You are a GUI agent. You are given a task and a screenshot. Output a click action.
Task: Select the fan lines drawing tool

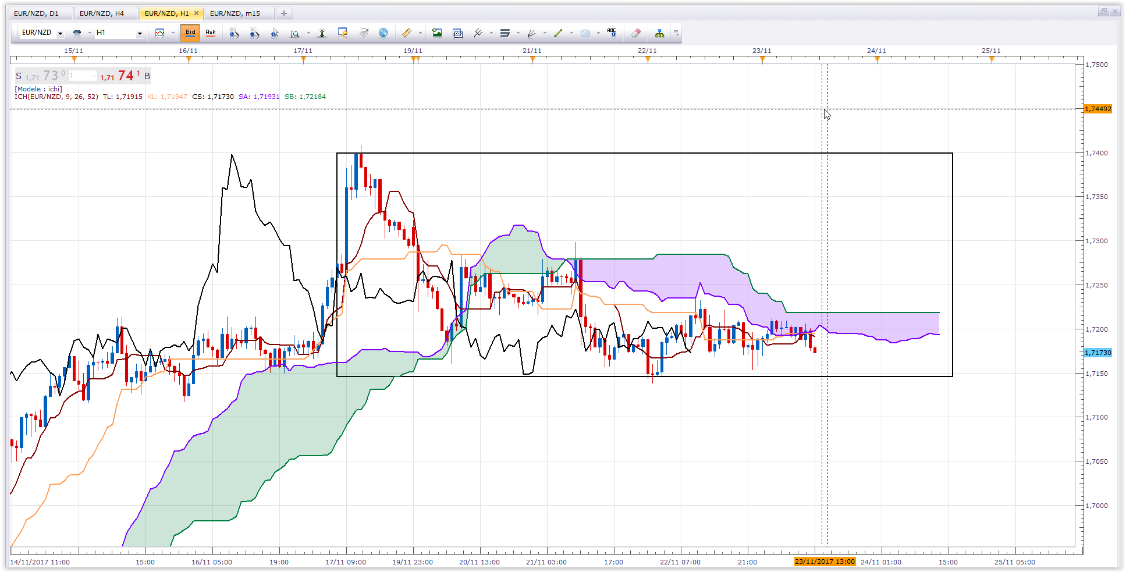click(531, 33)
